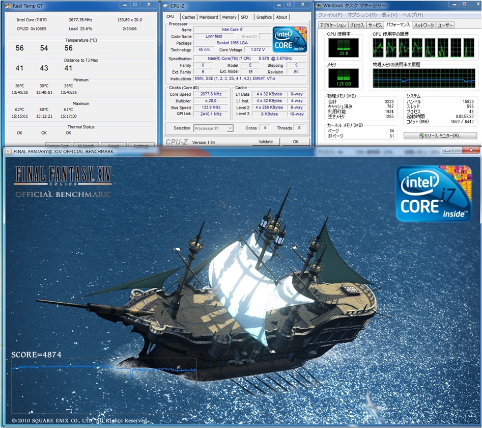This screenshot has height=428, width=482.
Task: Click the Code Name value Lynnfield
Action: pos(214,36)
